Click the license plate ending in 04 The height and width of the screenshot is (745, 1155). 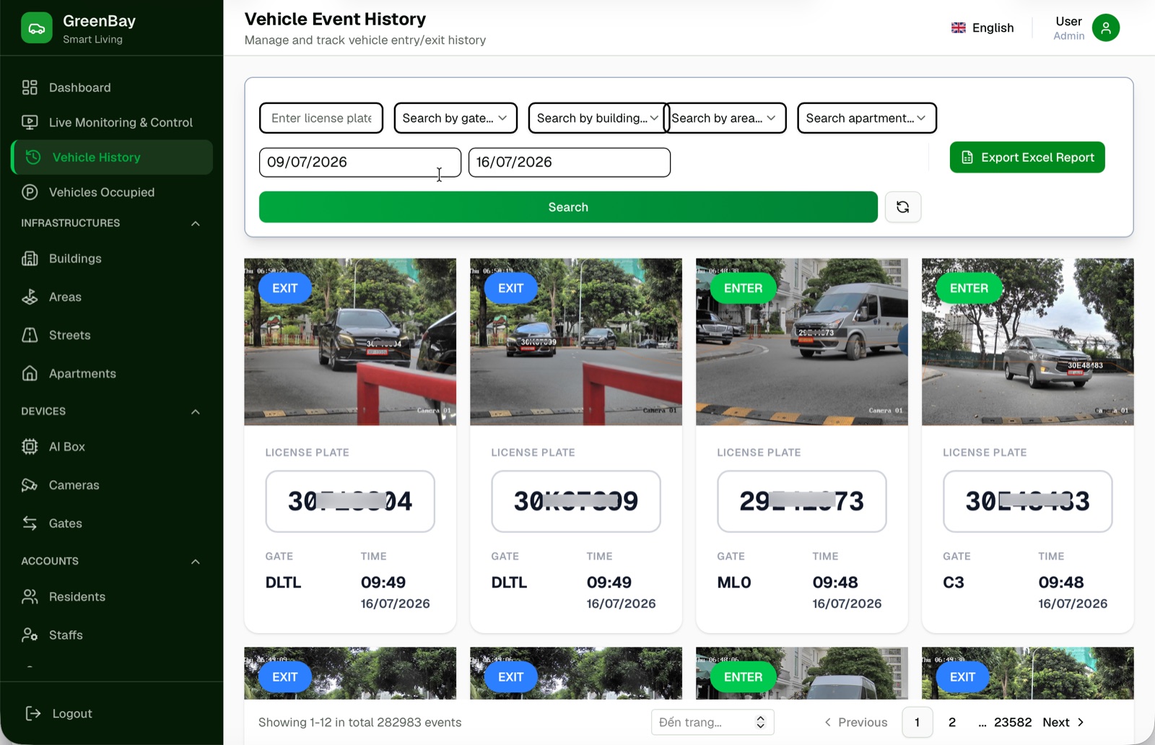point(350,501)
